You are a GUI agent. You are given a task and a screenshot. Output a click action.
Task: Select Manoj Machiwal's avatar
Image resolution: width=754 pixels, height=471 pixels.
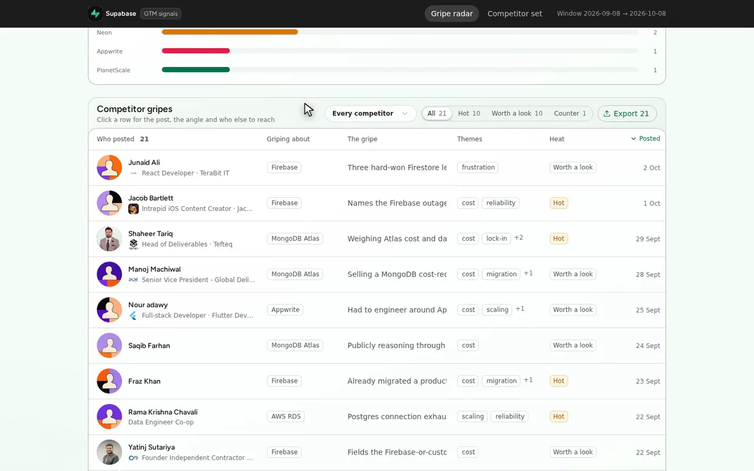click(110, 274)
